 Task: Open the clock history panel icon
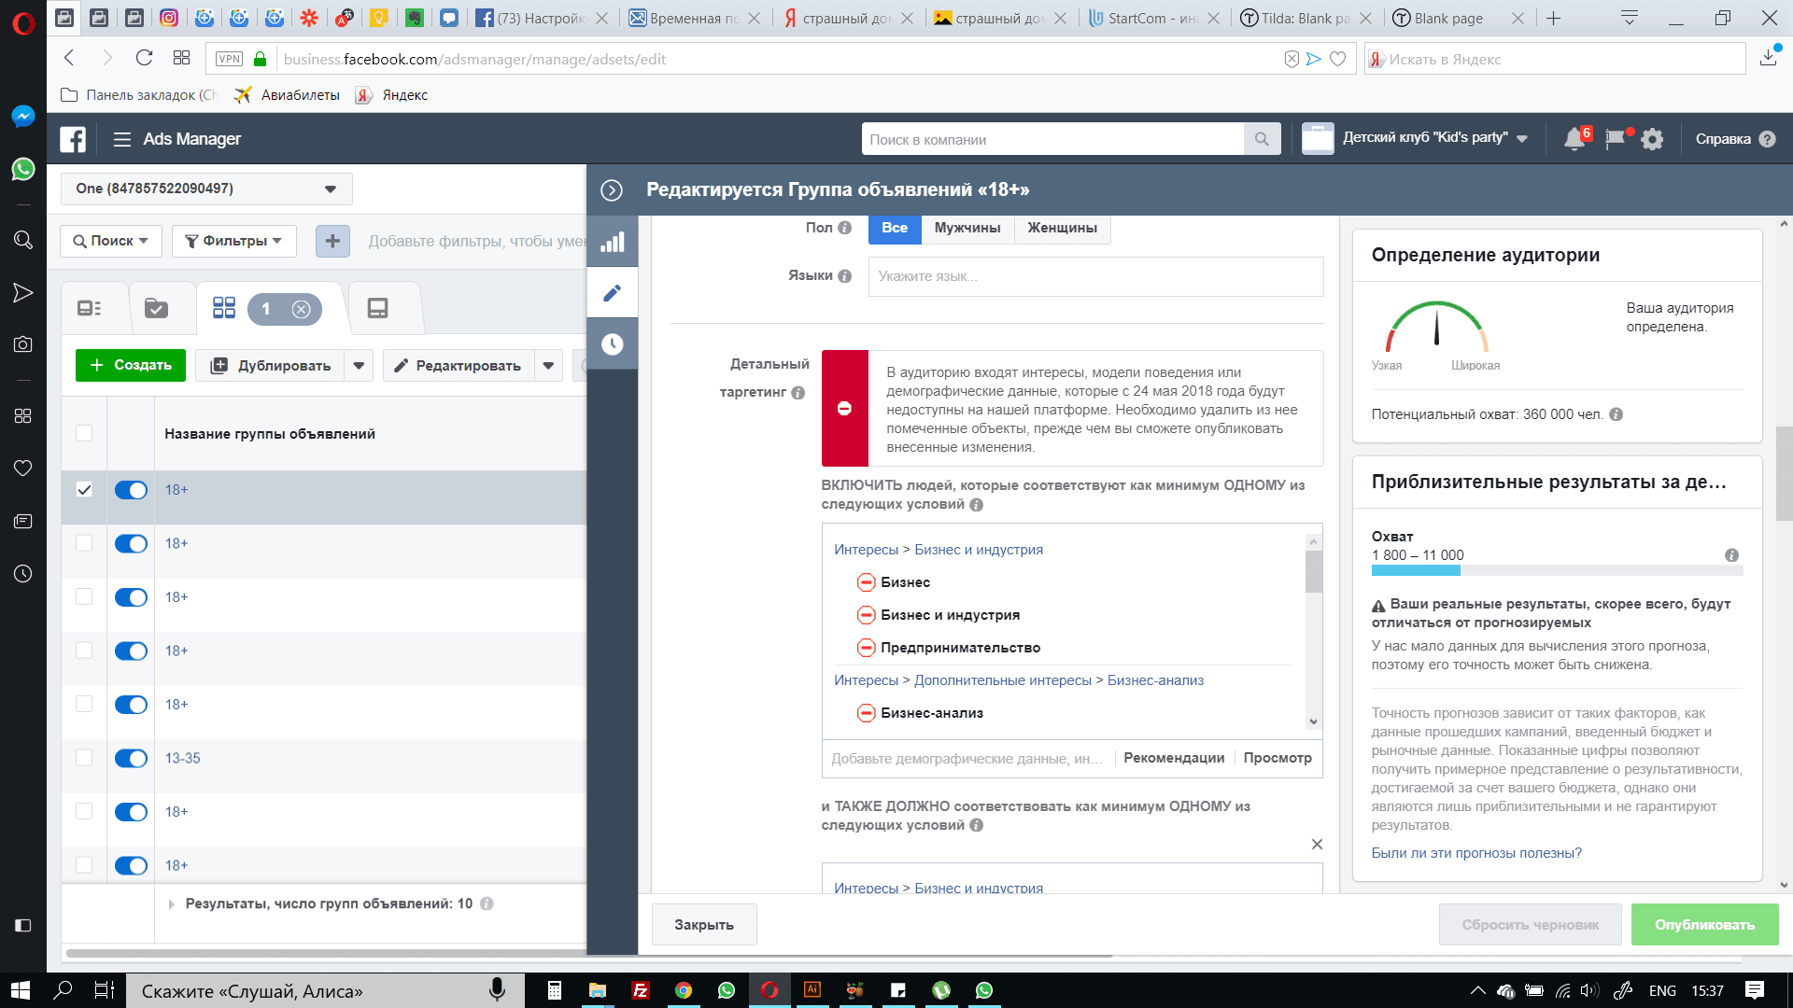tap(612, 344)
